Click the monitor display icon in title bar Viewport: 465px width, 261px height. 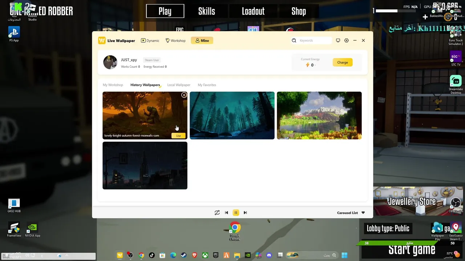click(338, 41)
